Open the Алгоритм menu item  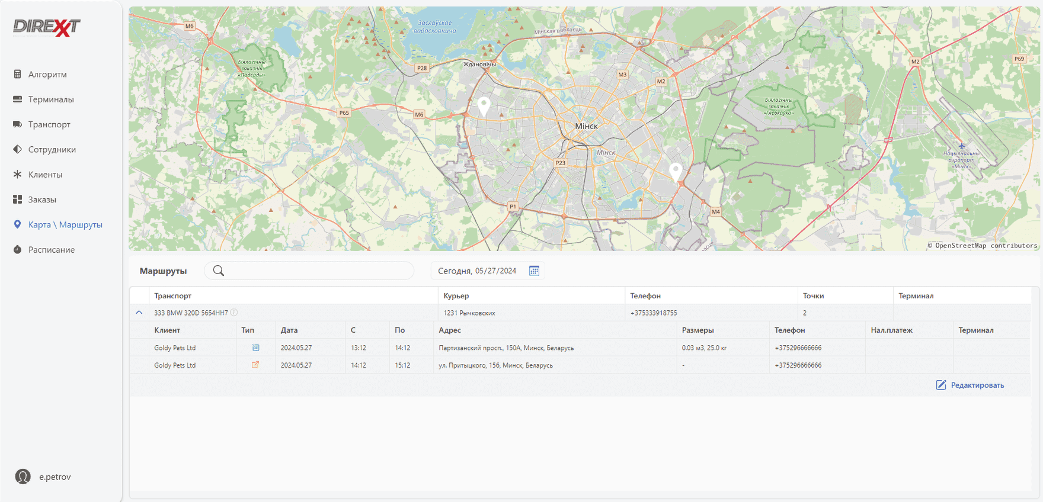click(x=47, y=74)
